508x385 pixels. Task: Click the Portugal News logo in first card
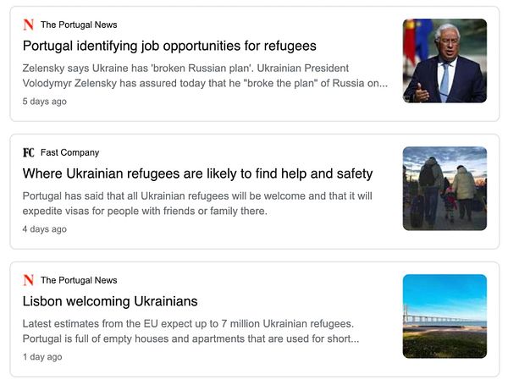point(29,25)
